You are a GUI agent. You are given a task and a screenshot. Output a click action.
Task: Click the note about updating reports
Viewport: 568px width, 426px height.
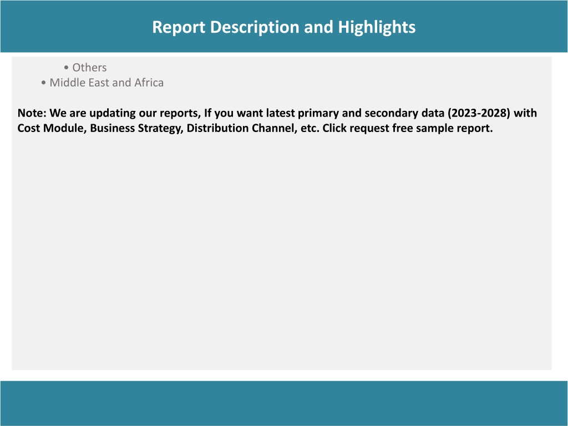coord(277,120)
